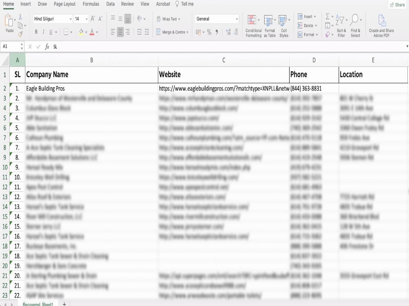409x306 pixels.
Task: Select the Format Painter brush
Action: 20,34
